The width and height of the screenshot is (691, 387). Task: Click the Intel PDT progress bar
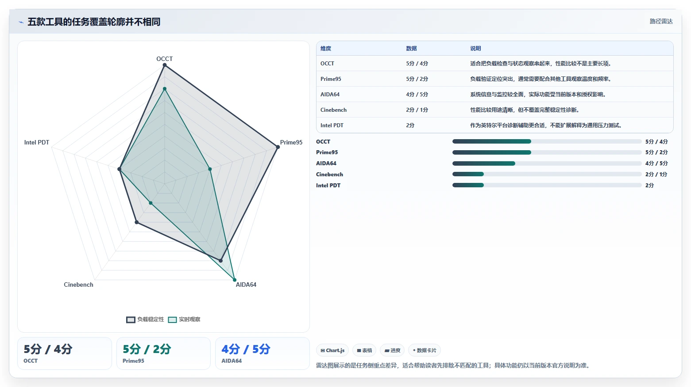pos(547,186)
